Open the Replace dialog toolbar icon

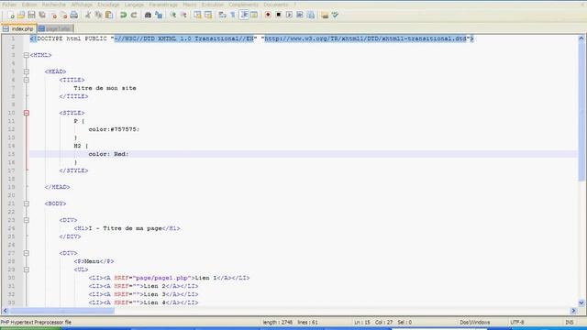159,15
